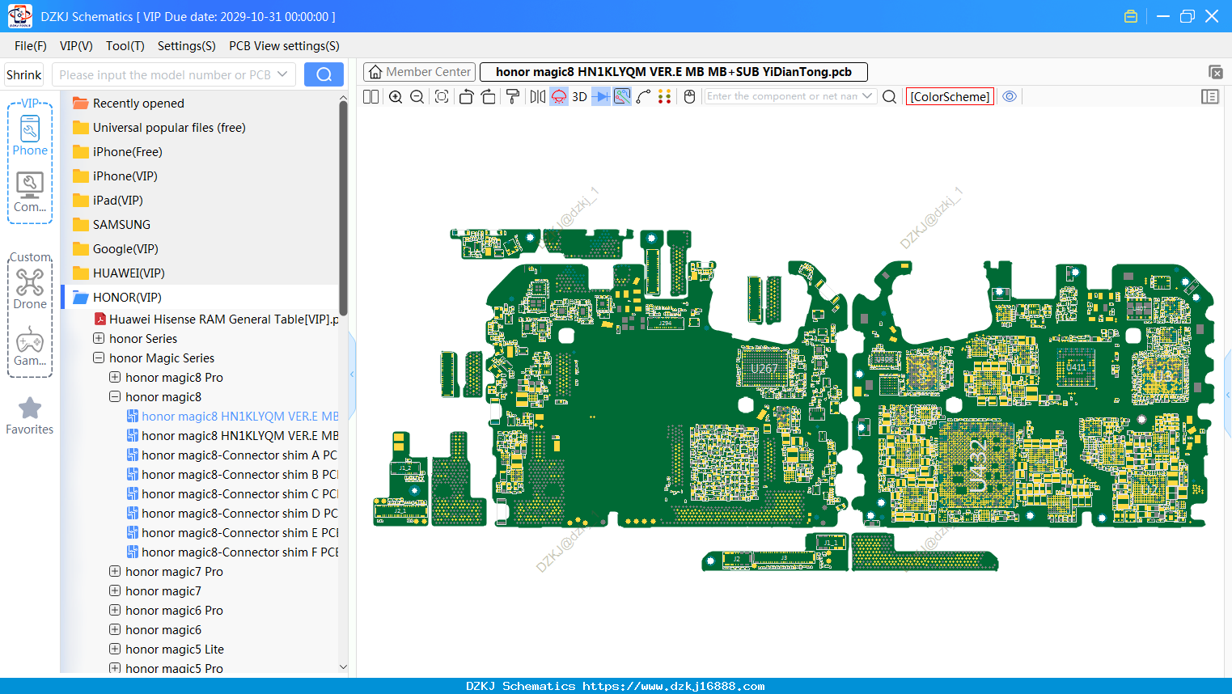The width and height of the screenshot is (1232, 694).
Task: Toggle the right side panel icon
Action: (1210, 96)
